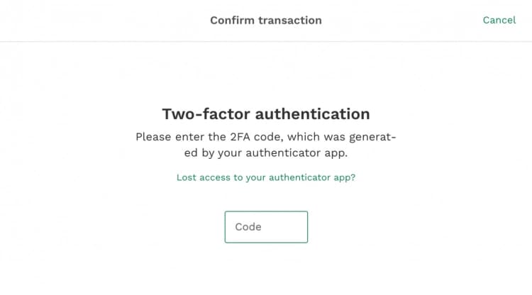Click the word "transaction" in the header

click(291, 20)
